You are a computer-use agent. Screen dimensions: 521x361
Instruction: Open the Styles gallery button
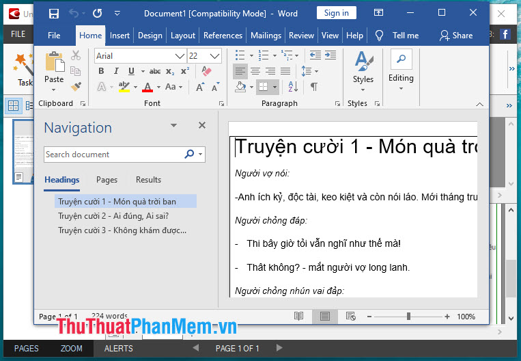(x=363, y=71)
